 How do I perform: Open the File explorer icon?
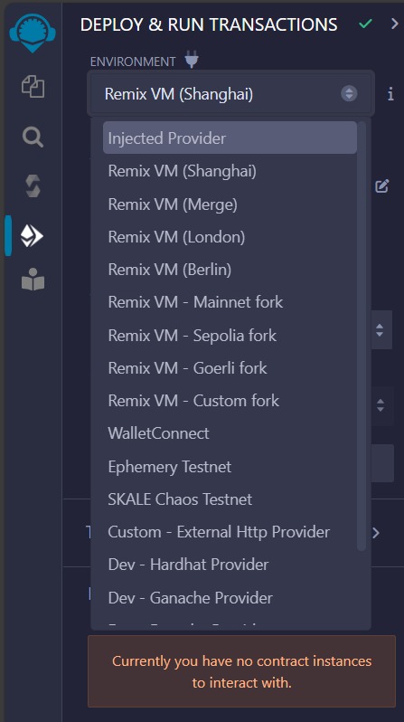33,87
